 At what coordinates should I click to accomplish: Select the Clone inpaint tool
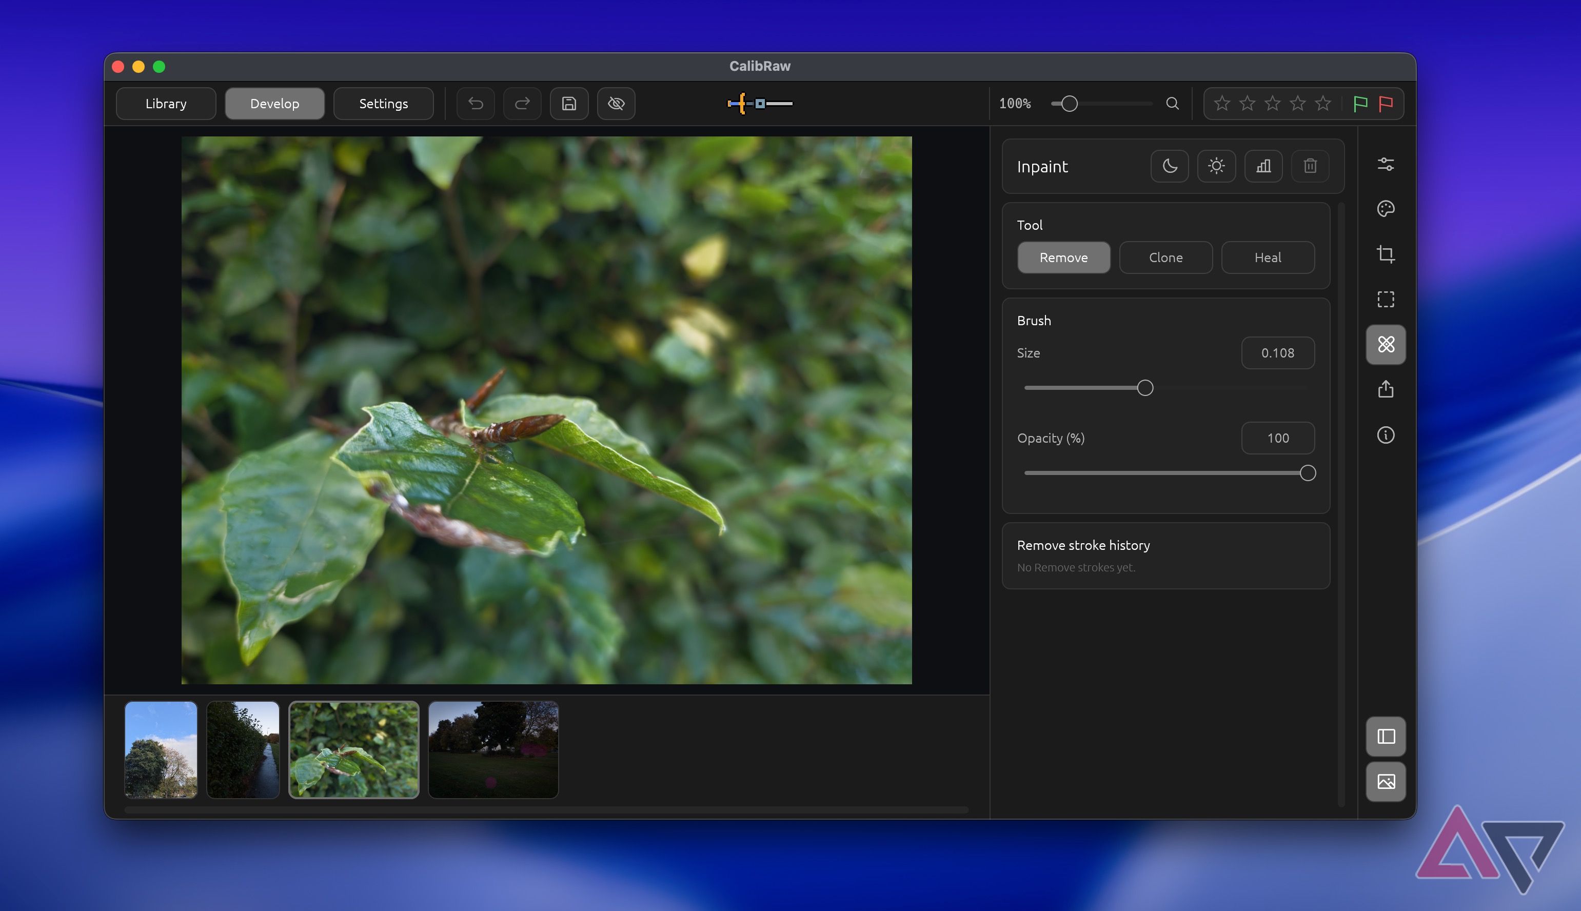(x=1165, y=257)
